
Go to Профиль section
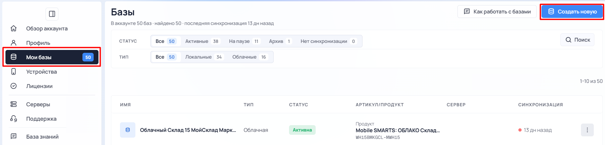pyautogui.click(x=38, y=43)
